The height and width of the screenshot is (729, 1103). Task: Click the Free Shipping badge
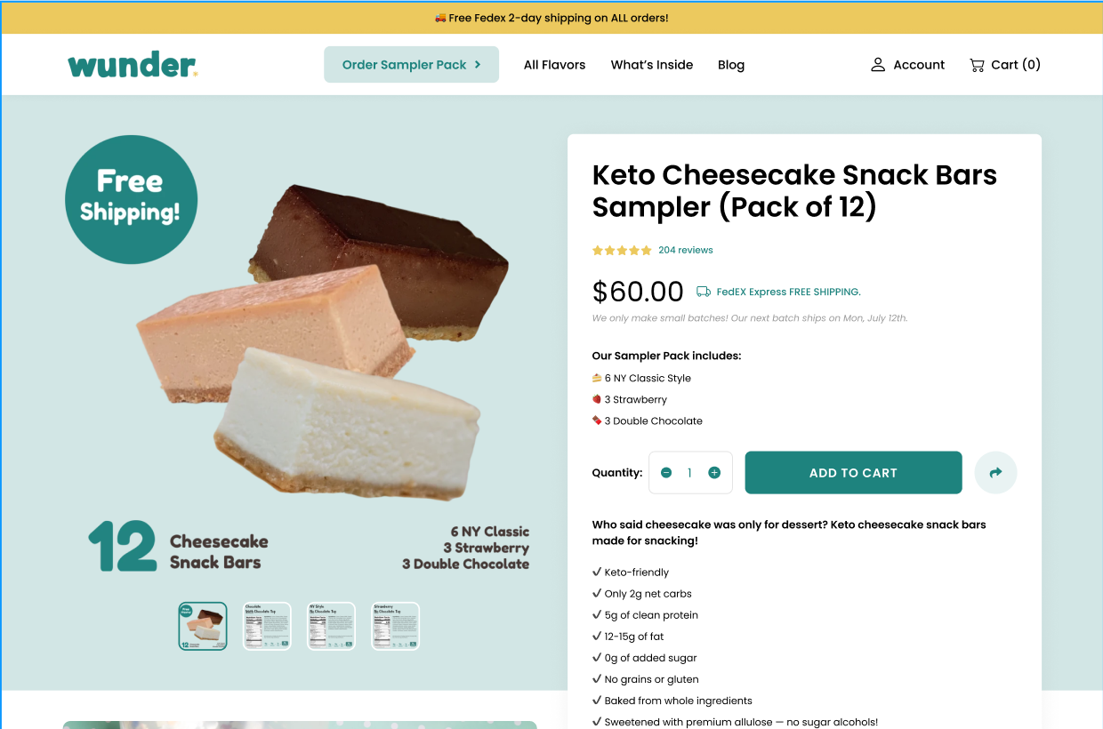[x=131, y=199]
